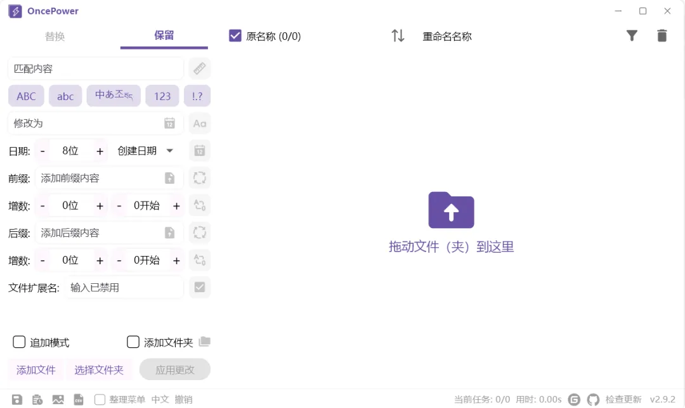Image resolution: width=685 pixels, height=408 pixels.
Task: Click the calendar icon next to 创建日期
Action: point(200,151)
